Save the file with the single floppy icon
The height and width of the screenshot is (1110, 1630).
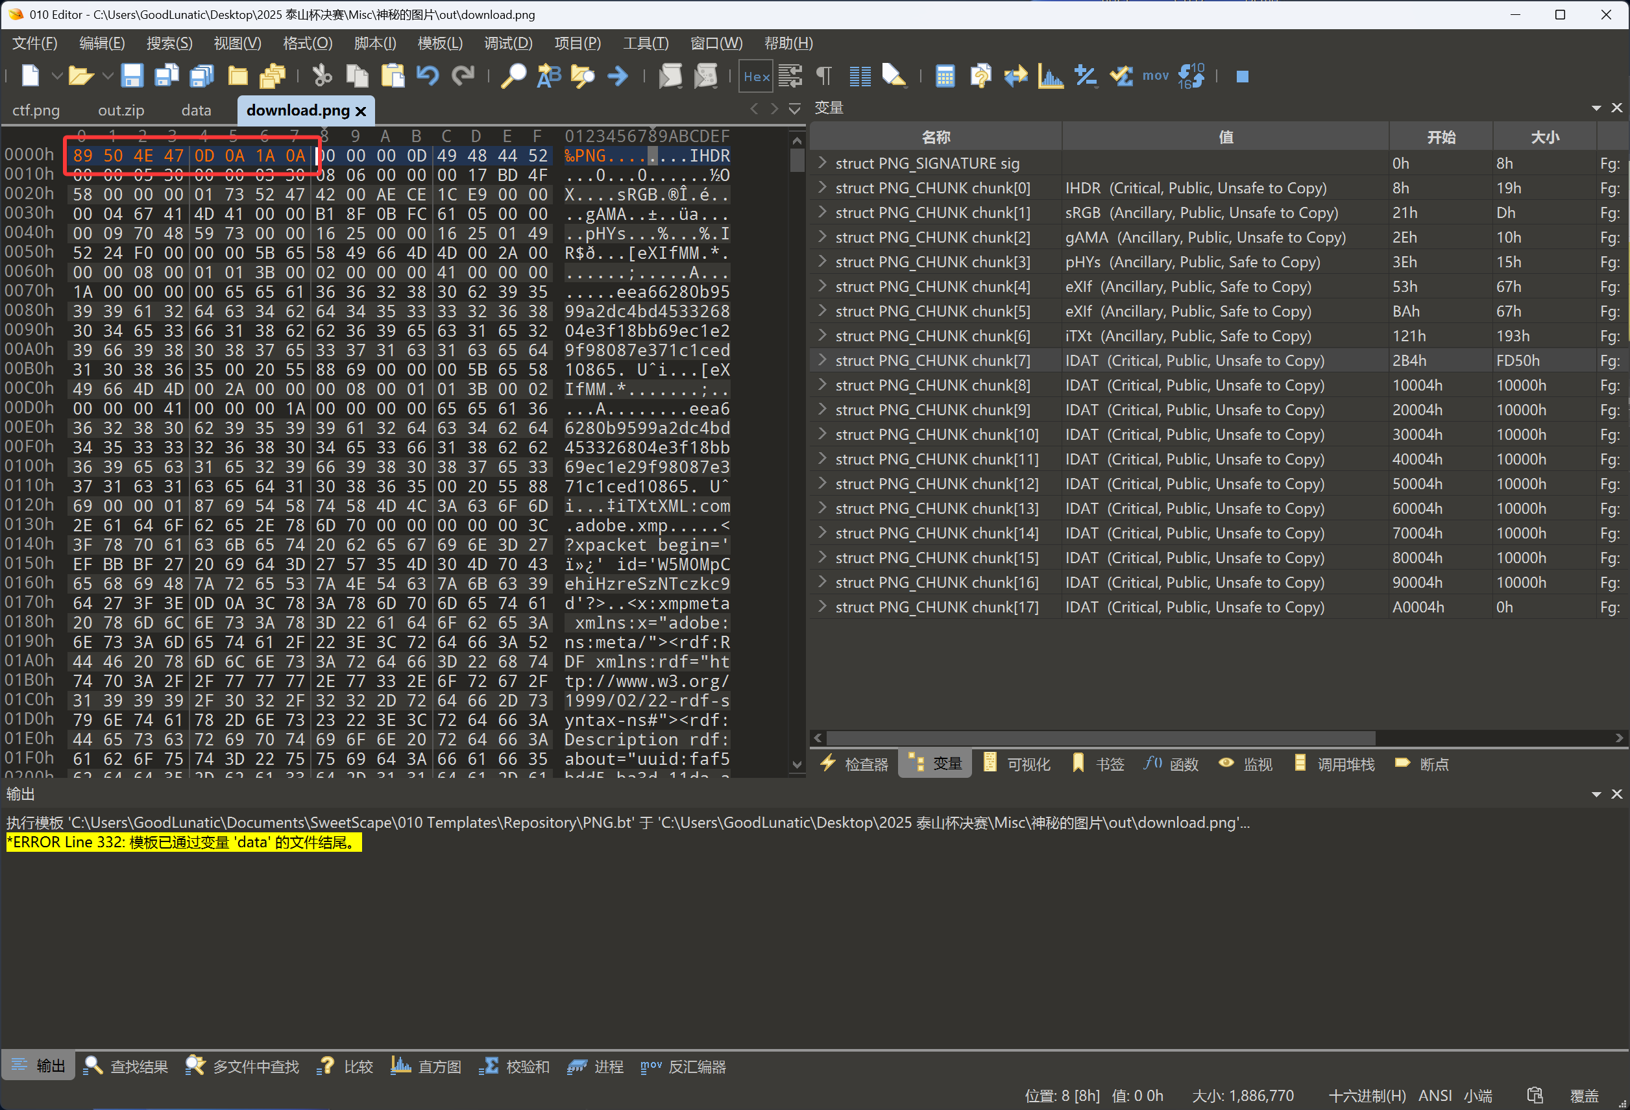(132, 75)
